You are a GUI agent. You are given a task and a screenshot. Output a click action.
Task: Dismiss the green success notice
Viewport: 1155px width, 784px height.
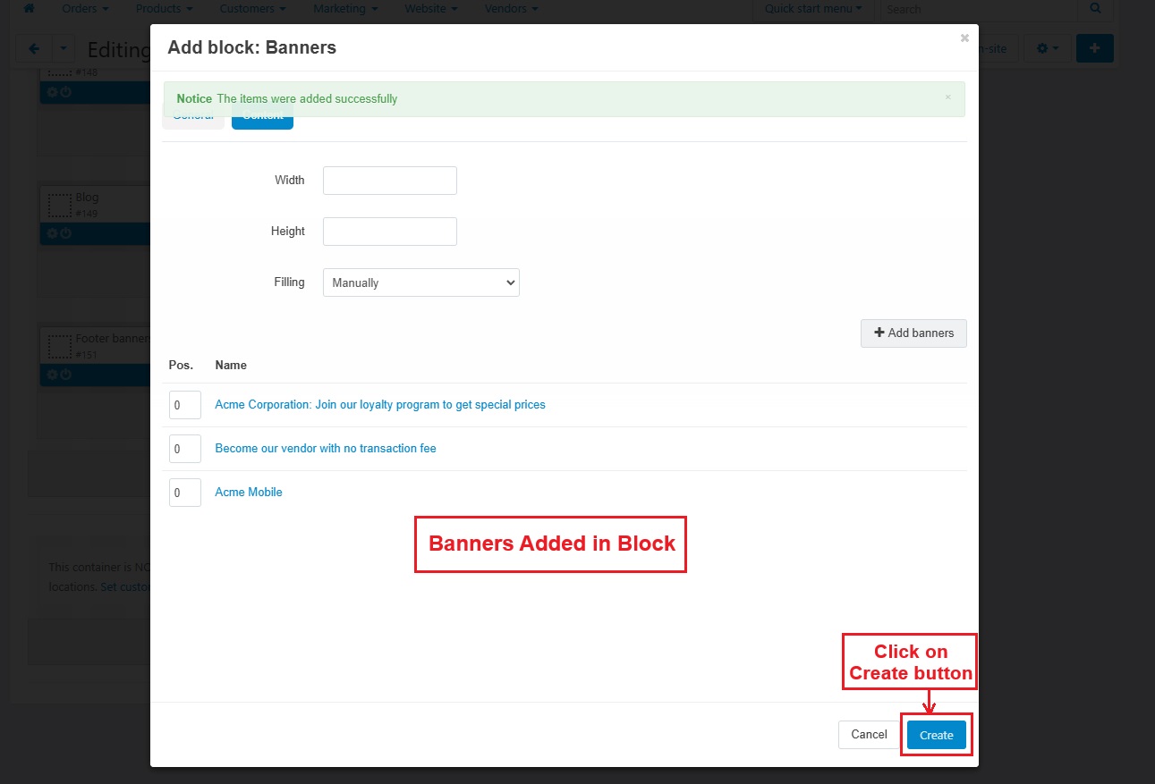tap(948, 97)
